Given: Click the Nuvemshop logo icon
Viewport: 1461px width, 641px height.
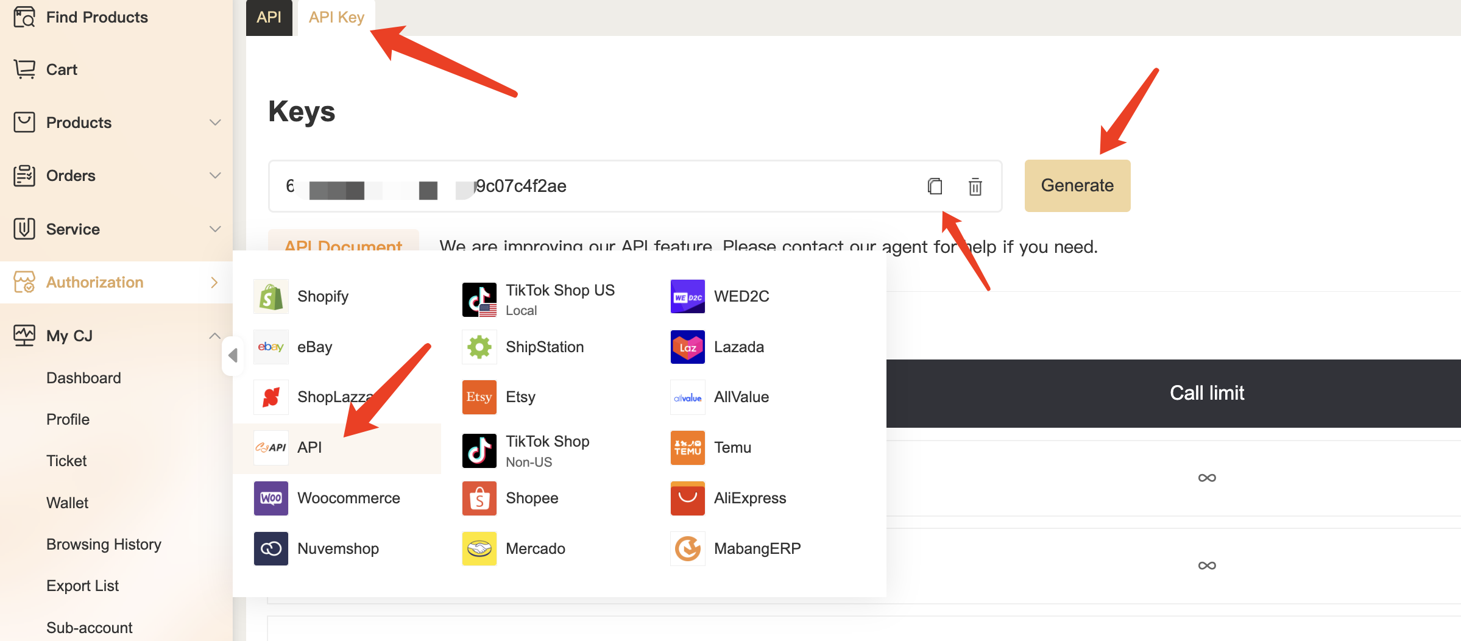Looking at the screenshot, I should (271, 549).
